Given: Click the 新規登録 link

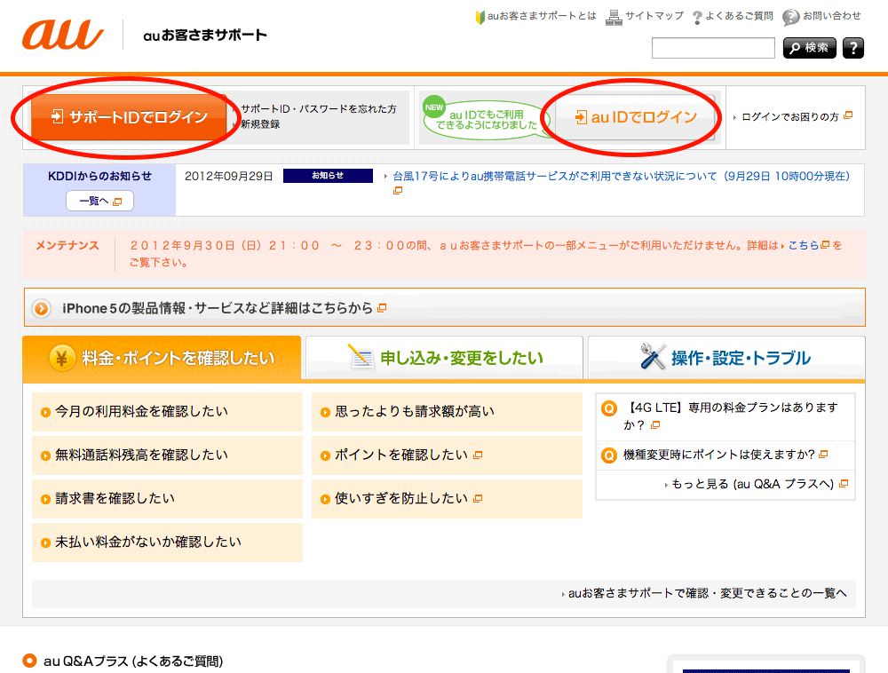Looking at the screenshot, I should click(260, 124).
